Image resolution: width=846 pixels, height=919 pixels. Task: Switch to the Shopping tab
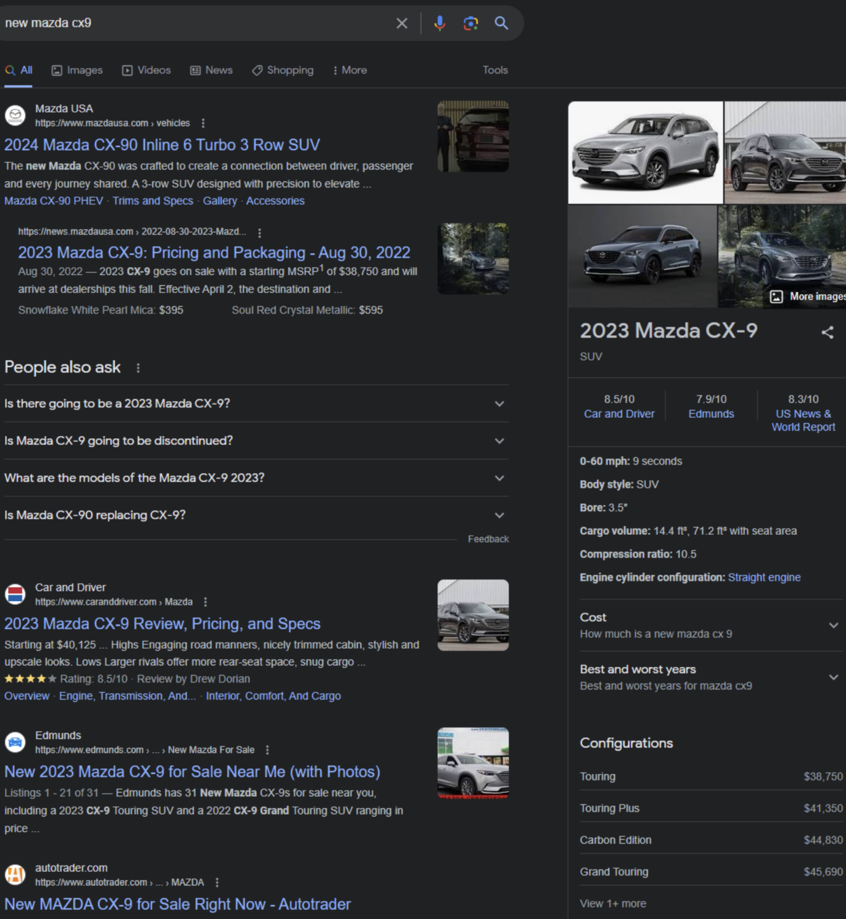pyautogui.click(x=283, y=70)
